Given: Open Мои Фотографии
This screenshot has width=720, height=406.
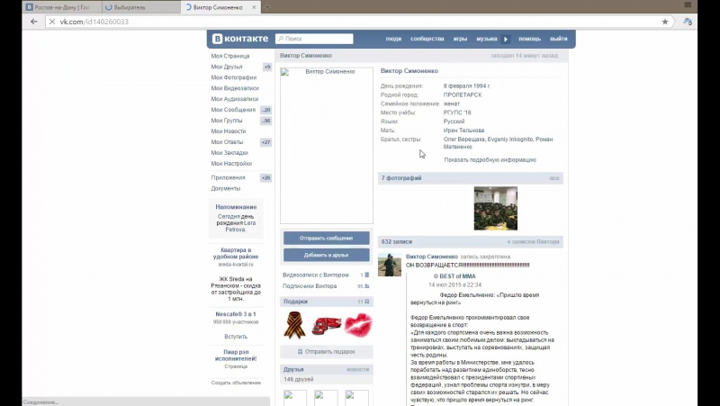Looking at the screenshot, I should tap(233, 77).
